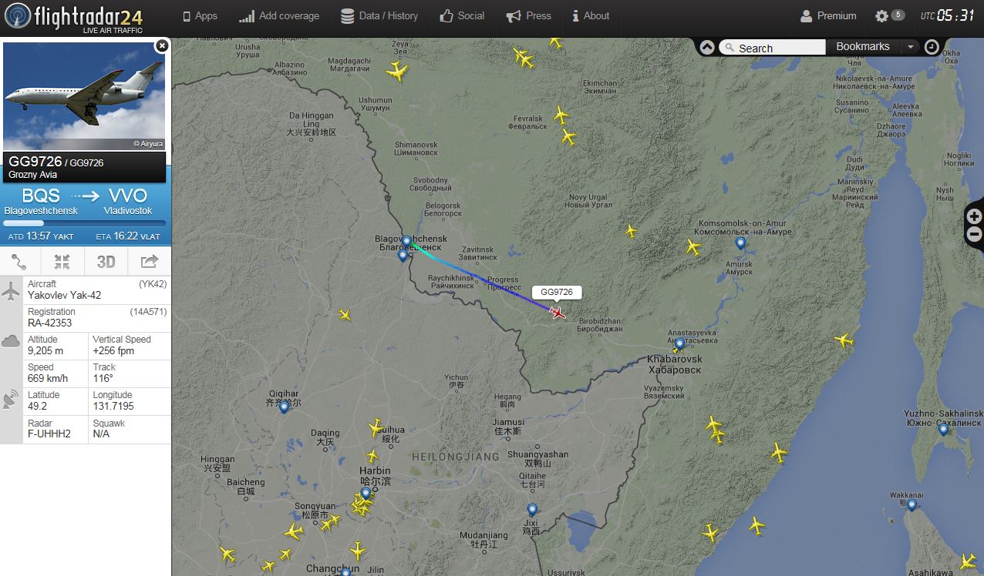Viewport: 984px width, 576px height.
Task: Zoom in the map with plus button
Action: (x=974, y=216)
